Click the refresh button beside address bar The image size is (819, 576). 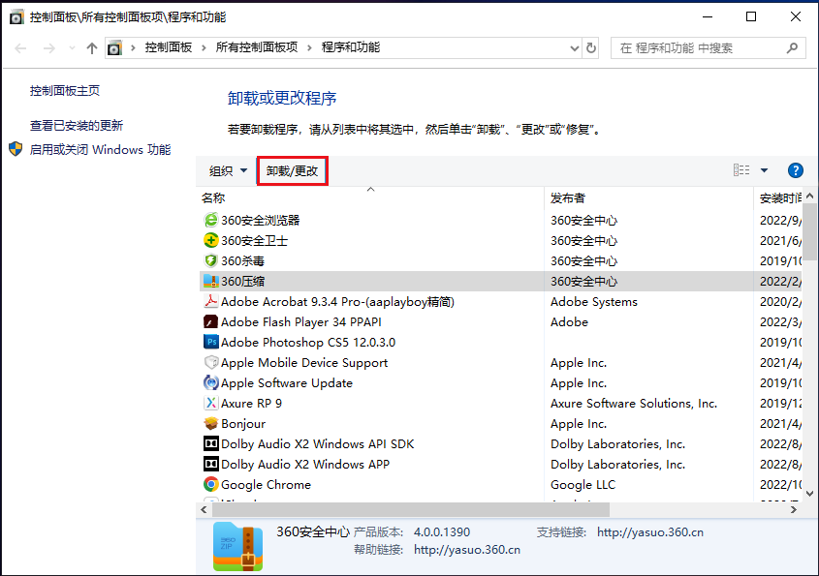pos(590,48)
